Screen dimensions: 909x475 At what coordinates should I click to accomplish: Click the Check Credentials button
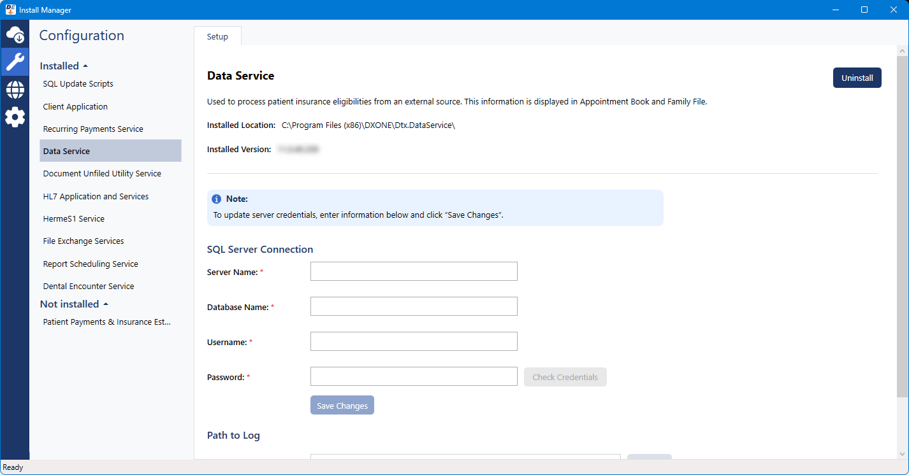tap(565, 377)
